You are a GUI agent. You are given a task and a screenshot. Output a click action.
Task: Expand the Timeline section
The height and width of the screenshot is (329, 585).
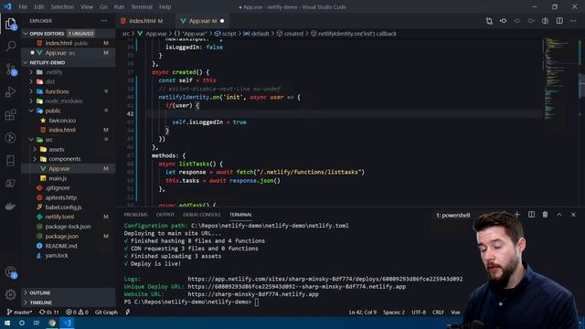pos(69,302)
